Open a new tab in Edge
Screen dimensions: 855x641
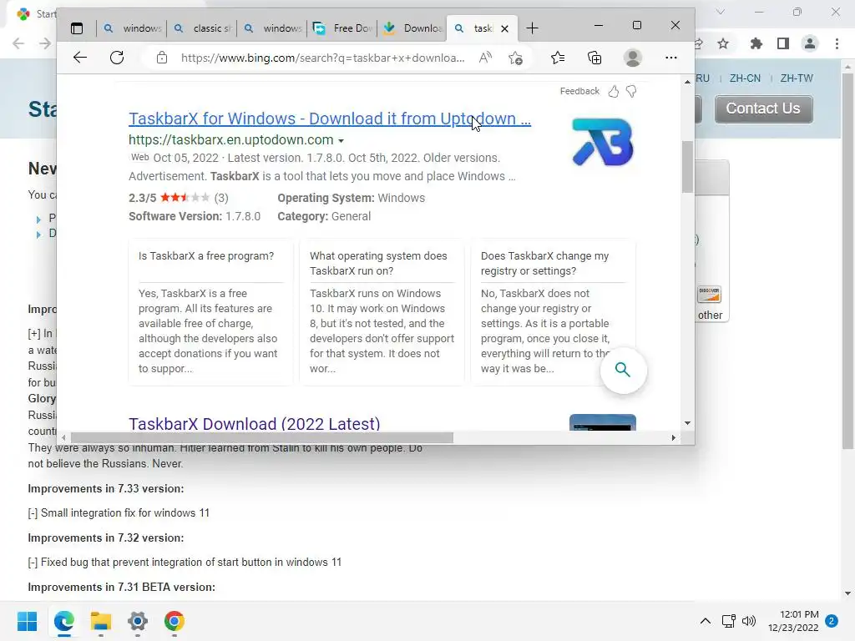532,28
